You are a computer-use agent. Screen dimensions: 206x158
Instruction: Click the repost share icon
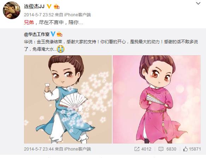[x=137, y=149]
